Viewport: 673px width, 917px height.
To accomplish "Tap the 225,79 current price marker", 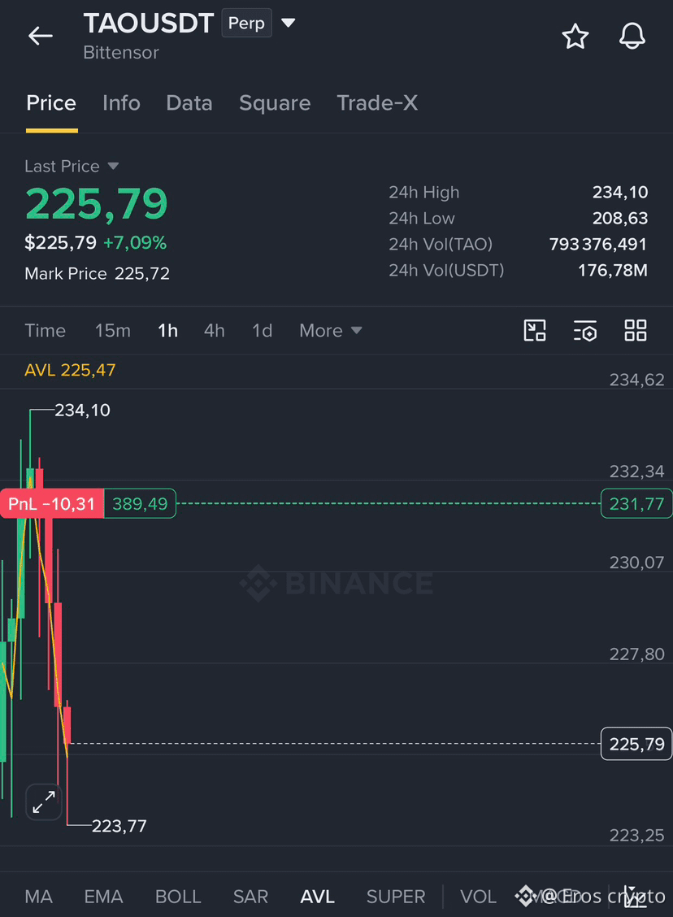I will (x=636, y=744).
